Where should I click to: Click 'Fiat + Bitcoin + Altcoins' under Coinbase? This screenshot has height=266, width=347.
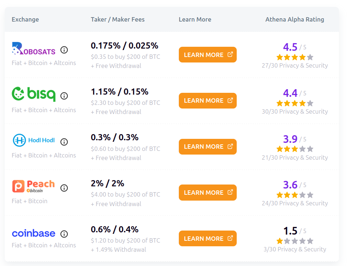(x=44, y=245)
